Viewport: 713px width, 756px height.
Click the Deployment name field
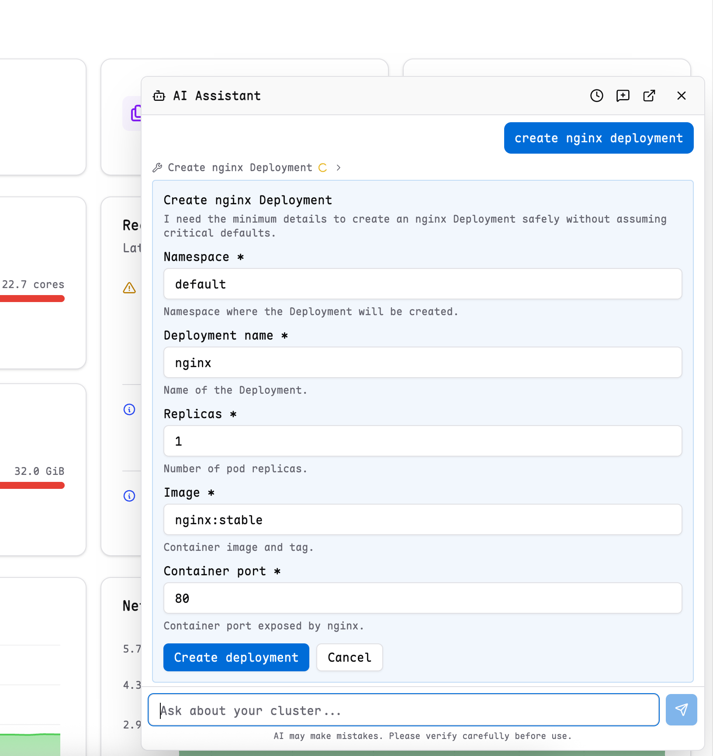tap(422, 363)
